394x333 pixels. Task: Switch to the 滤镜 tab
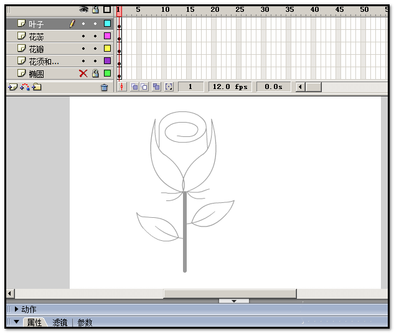pos(60,322)
